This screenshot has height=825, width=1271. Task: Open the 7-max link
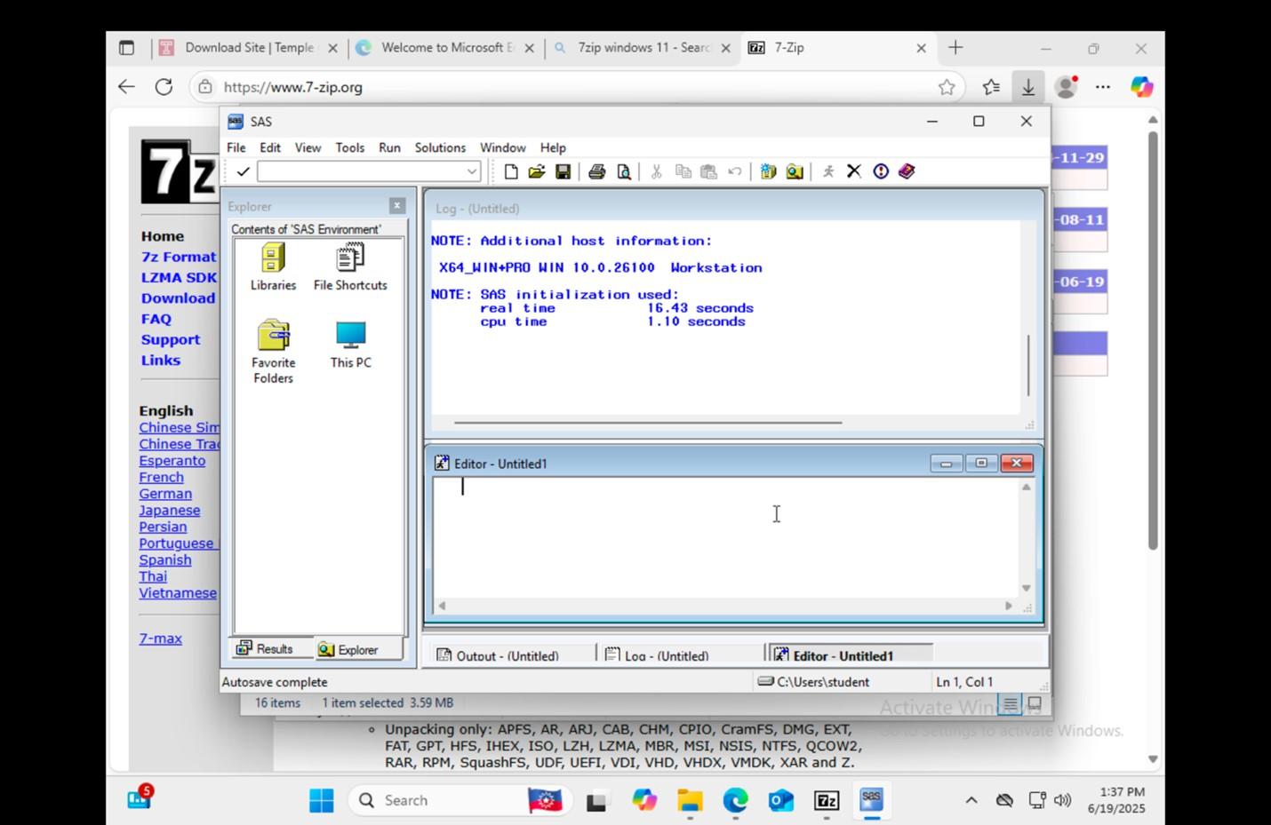160,638
